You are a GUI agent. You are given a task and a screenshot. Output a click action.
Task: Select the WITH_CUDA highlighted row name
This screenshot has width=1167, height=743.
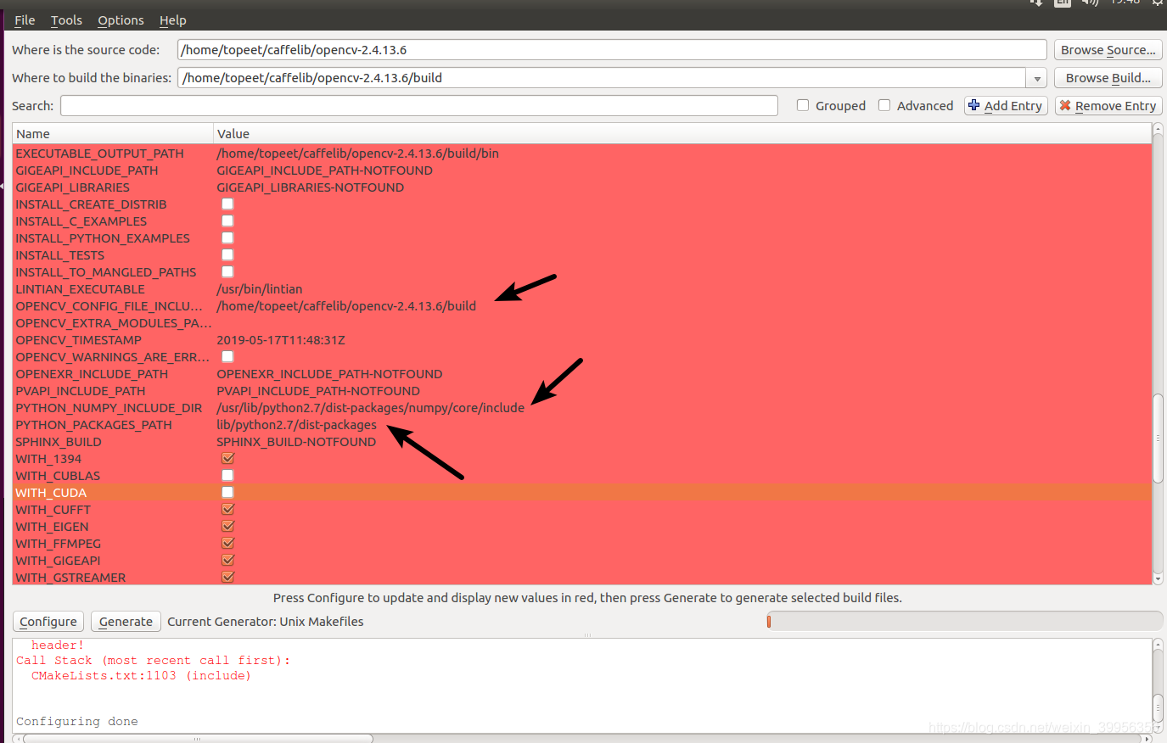pyautogui.click(x=51, y=493)
